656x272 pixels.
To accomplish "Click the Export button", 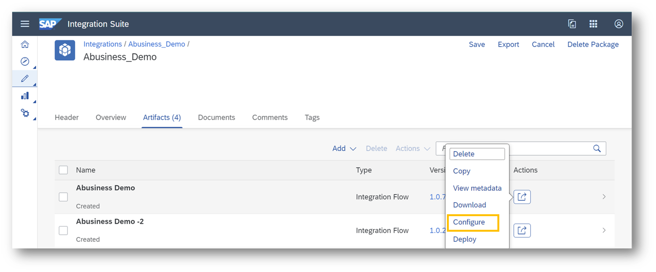I will coord(508,45).
